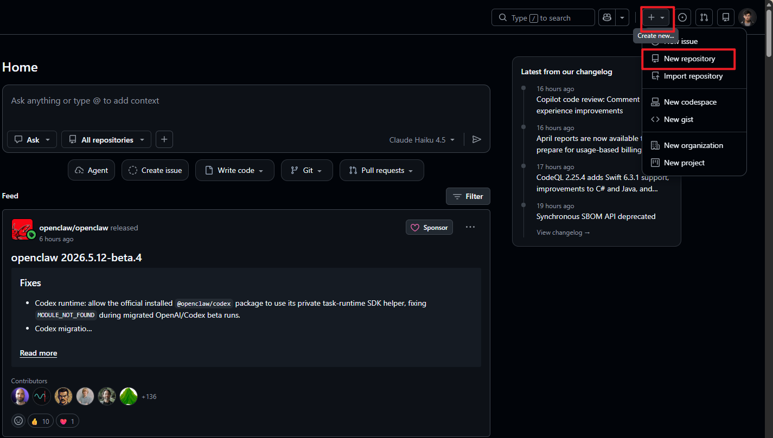Click the '19 hours ago' changelog timestamp
This screenshot has height=438, width=773.
[x=555, y=206]
